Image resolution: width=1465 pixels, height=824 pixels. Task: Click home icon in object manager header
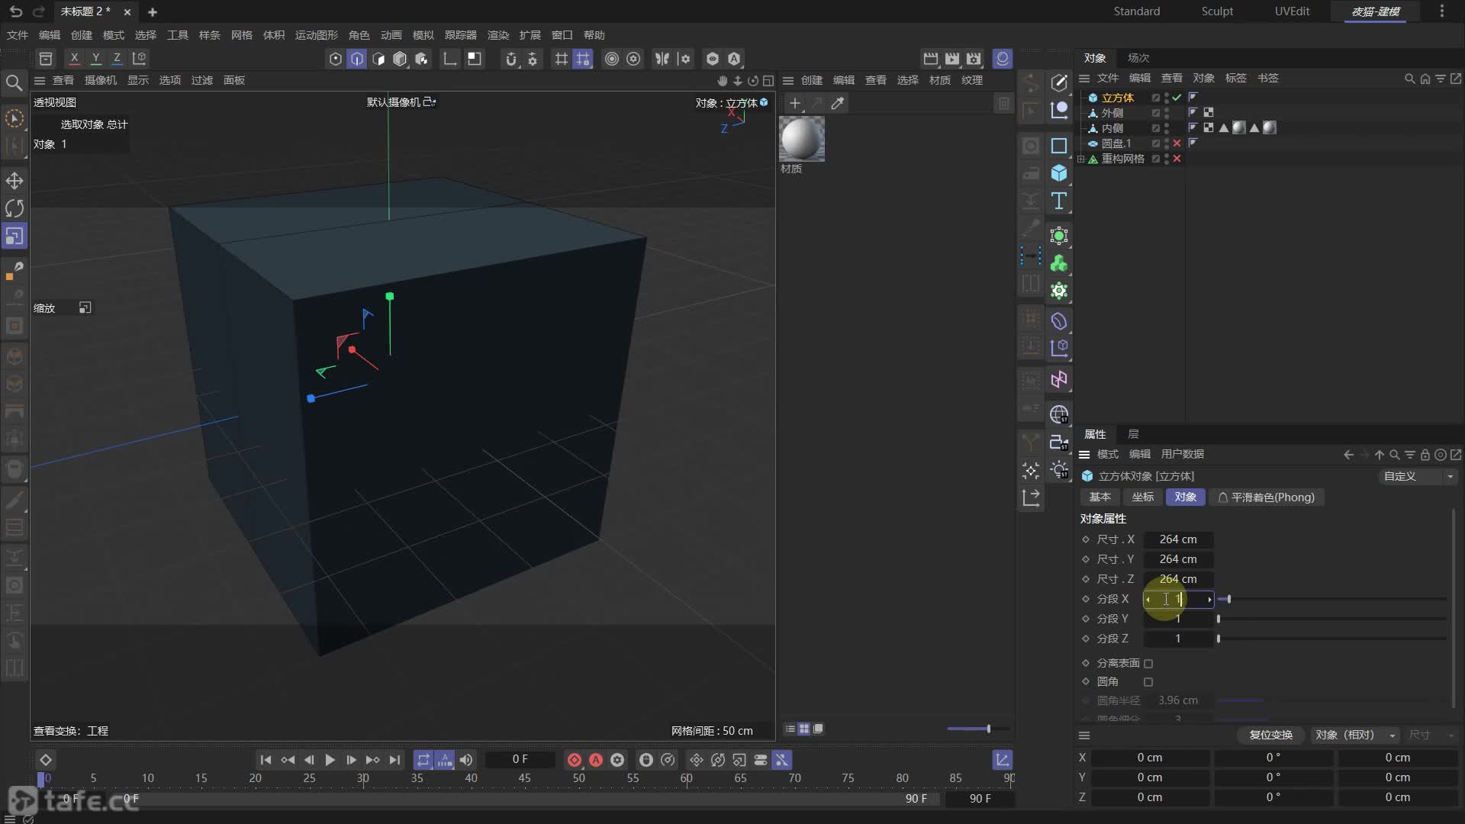(x=1425, y=79)
